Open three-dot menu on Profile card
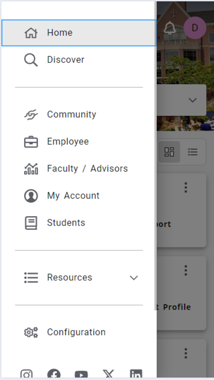Screen dimensions: 214x380 pyautogui.click(x=186, y=270)
